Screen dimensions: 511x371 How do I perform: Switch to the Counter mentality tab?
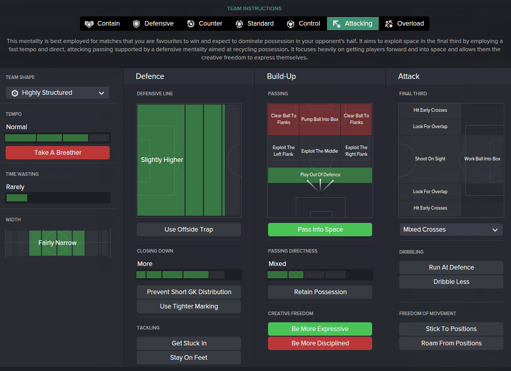(205, 24)
